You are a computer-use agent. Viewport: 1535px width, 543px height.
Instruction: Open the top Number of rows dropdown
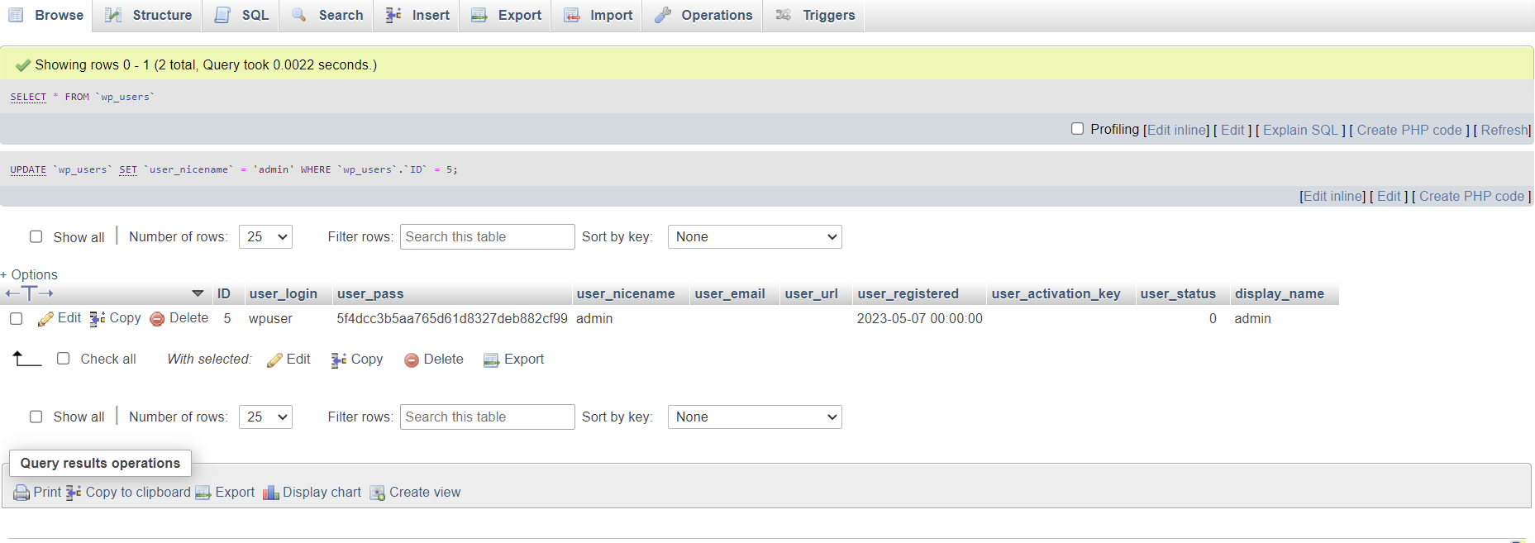click(x=265, y=237)
